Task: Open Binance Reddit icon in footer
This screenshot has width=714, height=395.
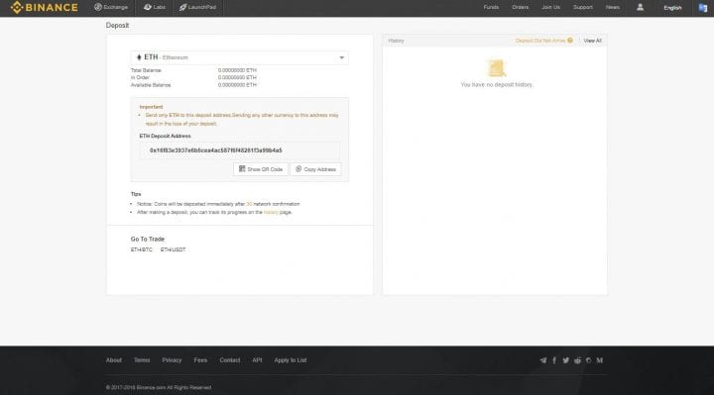Action: (x=577, y=360)
